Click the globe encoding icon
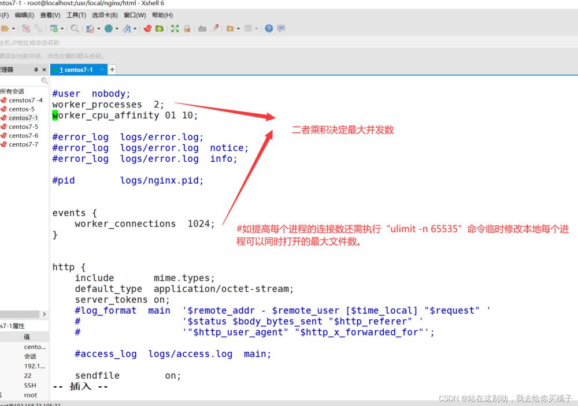 (109, 28)
